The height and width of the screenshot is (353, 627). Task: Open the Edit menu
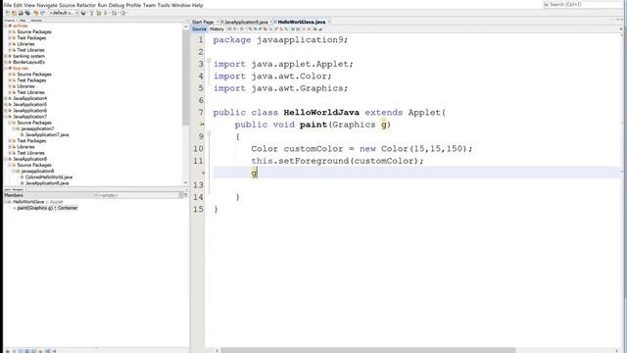click(18, 5)
